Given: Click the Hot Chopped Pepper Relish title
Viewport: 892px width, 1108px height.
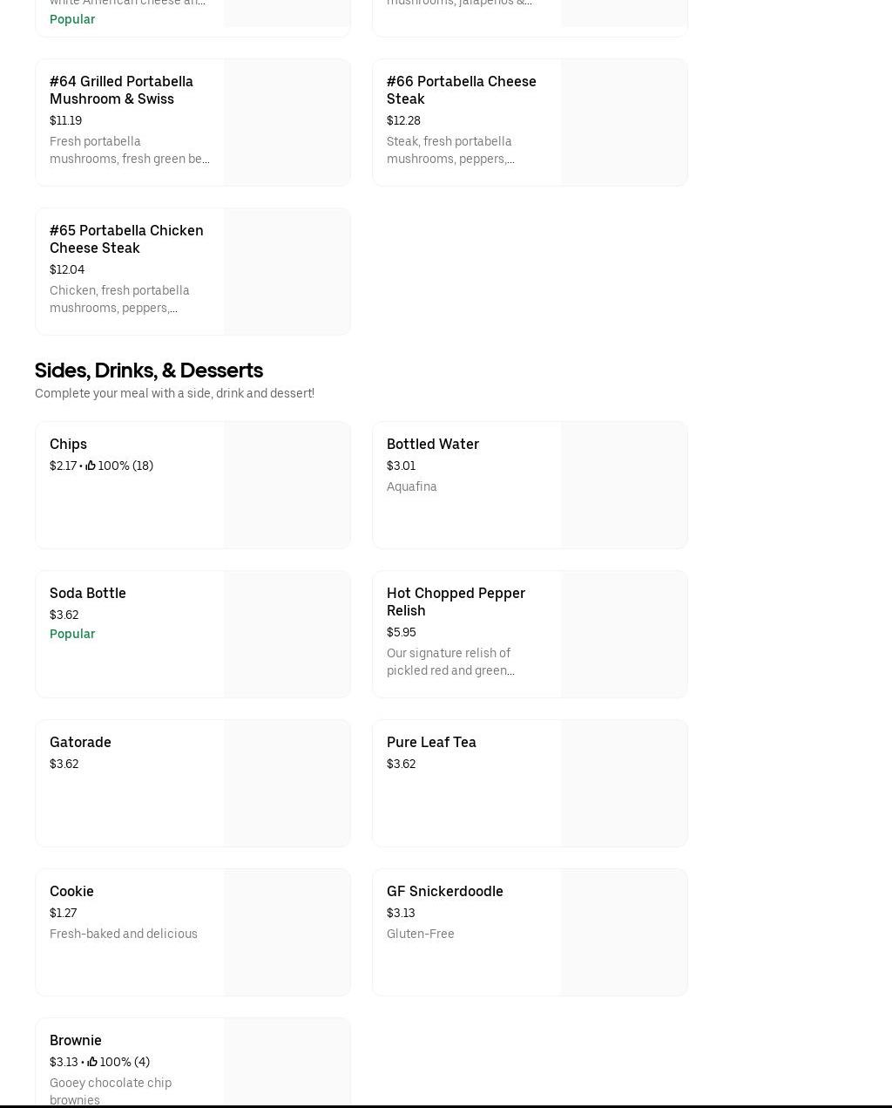Looking at the screenshot, I should coord(456,602).
